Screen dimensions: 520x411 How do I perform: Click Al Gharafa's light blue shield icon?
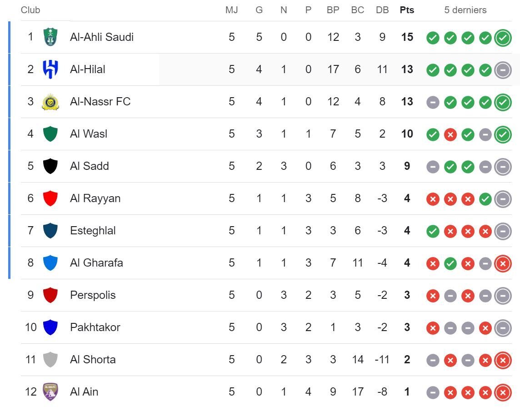pos(50,263)
